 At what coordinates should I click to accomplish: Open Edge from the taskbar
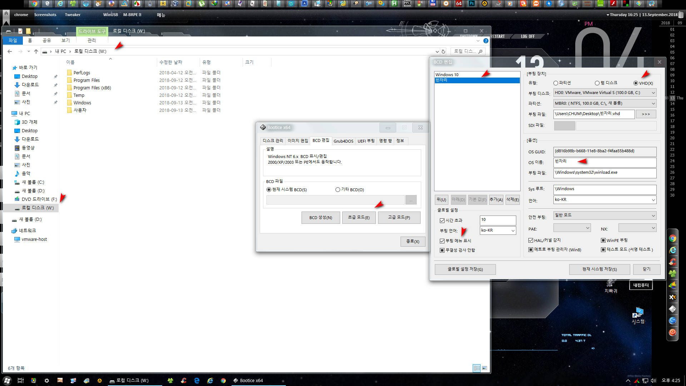(x=197, y=381)
